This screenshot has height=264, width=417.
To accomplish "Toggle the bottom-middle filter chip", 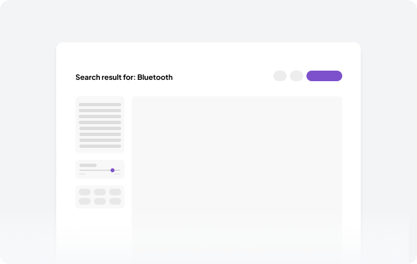I will [100, 201].
